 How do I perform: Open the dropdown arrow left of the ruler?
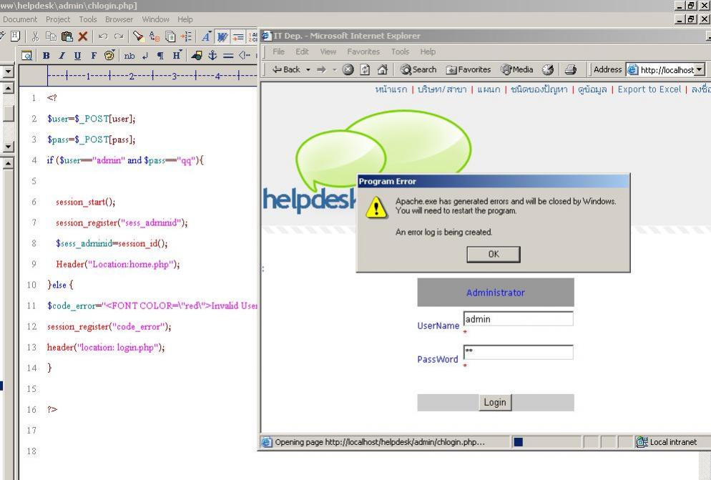pyautogui.click(x=8, y=72)
